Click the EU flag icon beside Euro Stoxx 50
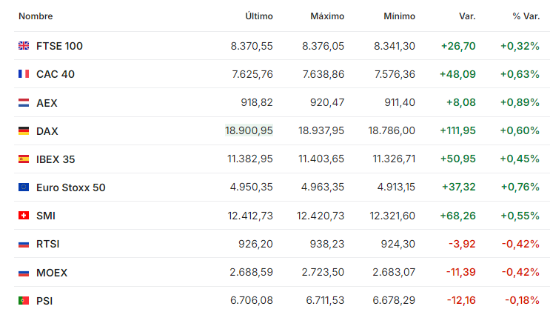This screenshot has width=550, height=312. pos(24,187)
